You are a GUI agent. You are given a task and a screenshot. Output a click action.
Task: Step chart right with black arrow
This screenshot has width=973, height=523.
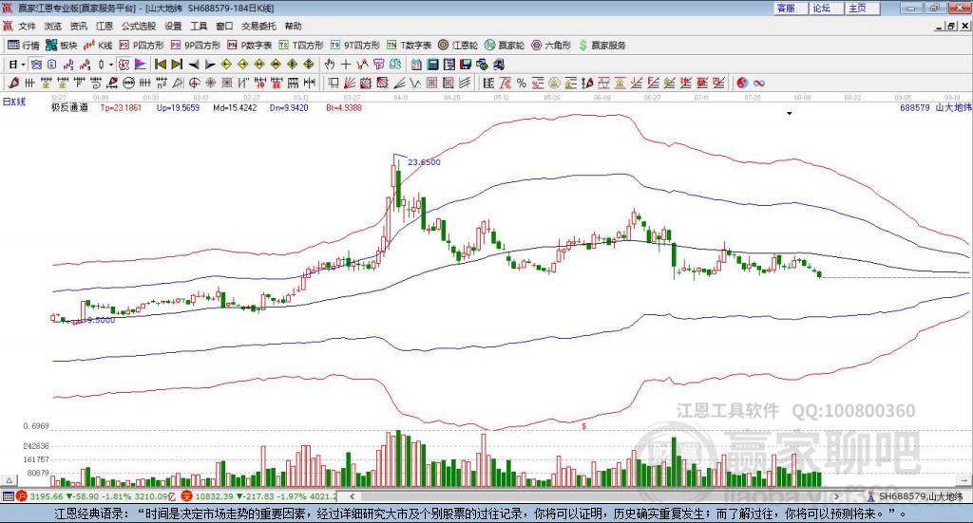coord(210,65)
